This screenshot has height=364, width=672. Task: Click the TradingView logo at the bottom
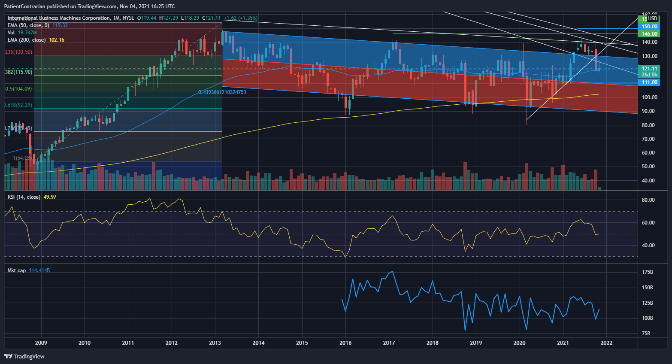(24, 356)
